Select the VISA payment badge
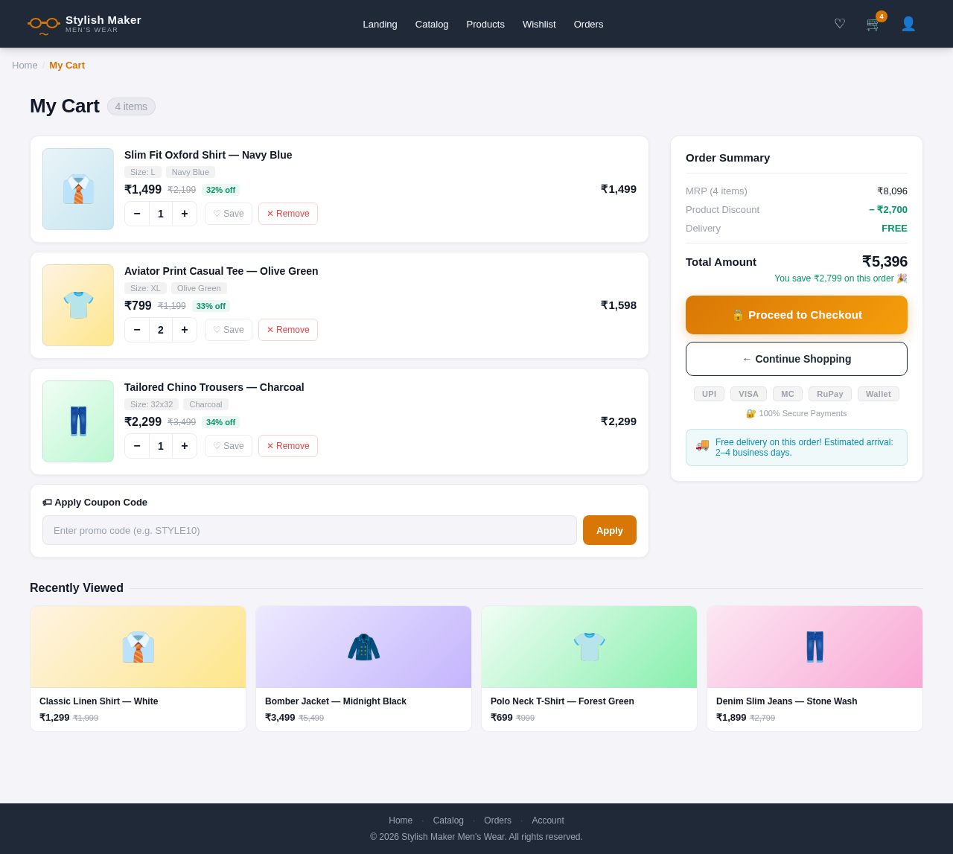This screenshot has width=953, height=854. tap(748, 394)
